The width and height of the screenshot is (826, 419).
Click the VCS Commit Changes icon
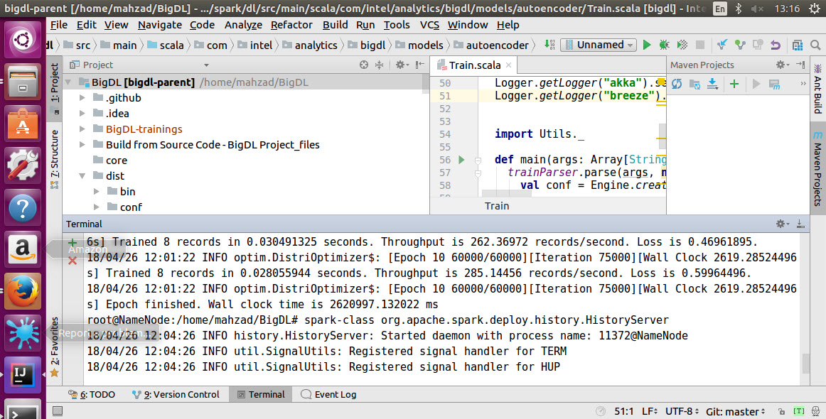click(740, 45)
